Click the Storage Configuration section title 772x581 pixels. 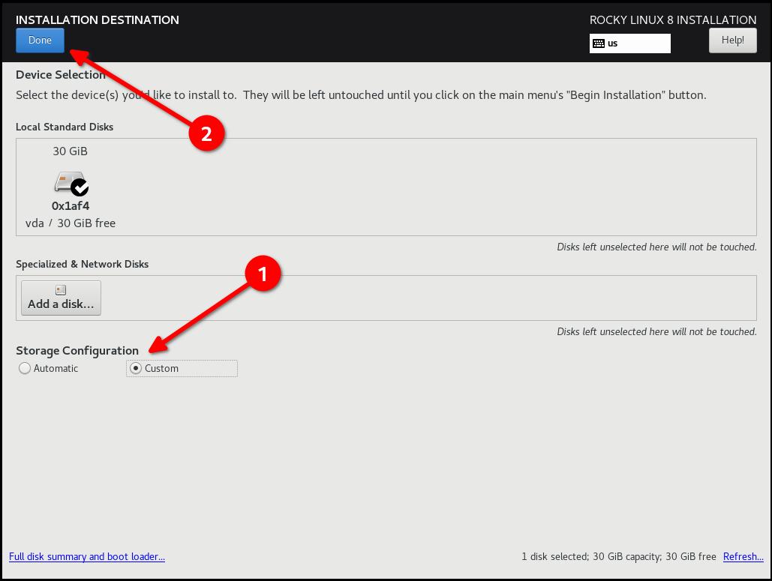click(76, 350)
